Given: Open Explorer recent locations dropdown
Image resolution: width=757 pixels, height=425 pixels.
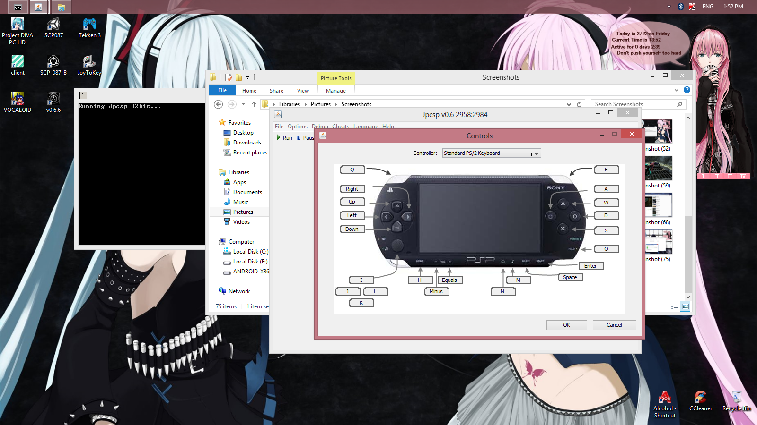Looking at the screenshot, I should [x=243, y=104].
